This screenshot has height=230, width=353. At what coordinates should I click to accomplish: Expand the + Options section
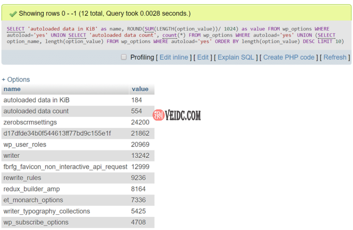point(16,79)
